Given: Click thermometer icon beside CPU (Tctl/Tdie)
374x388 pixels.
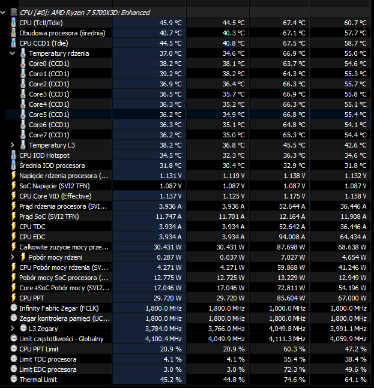Looking at the screenshot, I should pyautogui.click(x=14, y=23).
